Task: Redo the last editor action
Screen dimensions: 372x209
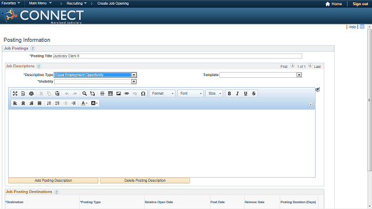Action: pos(75,93)
